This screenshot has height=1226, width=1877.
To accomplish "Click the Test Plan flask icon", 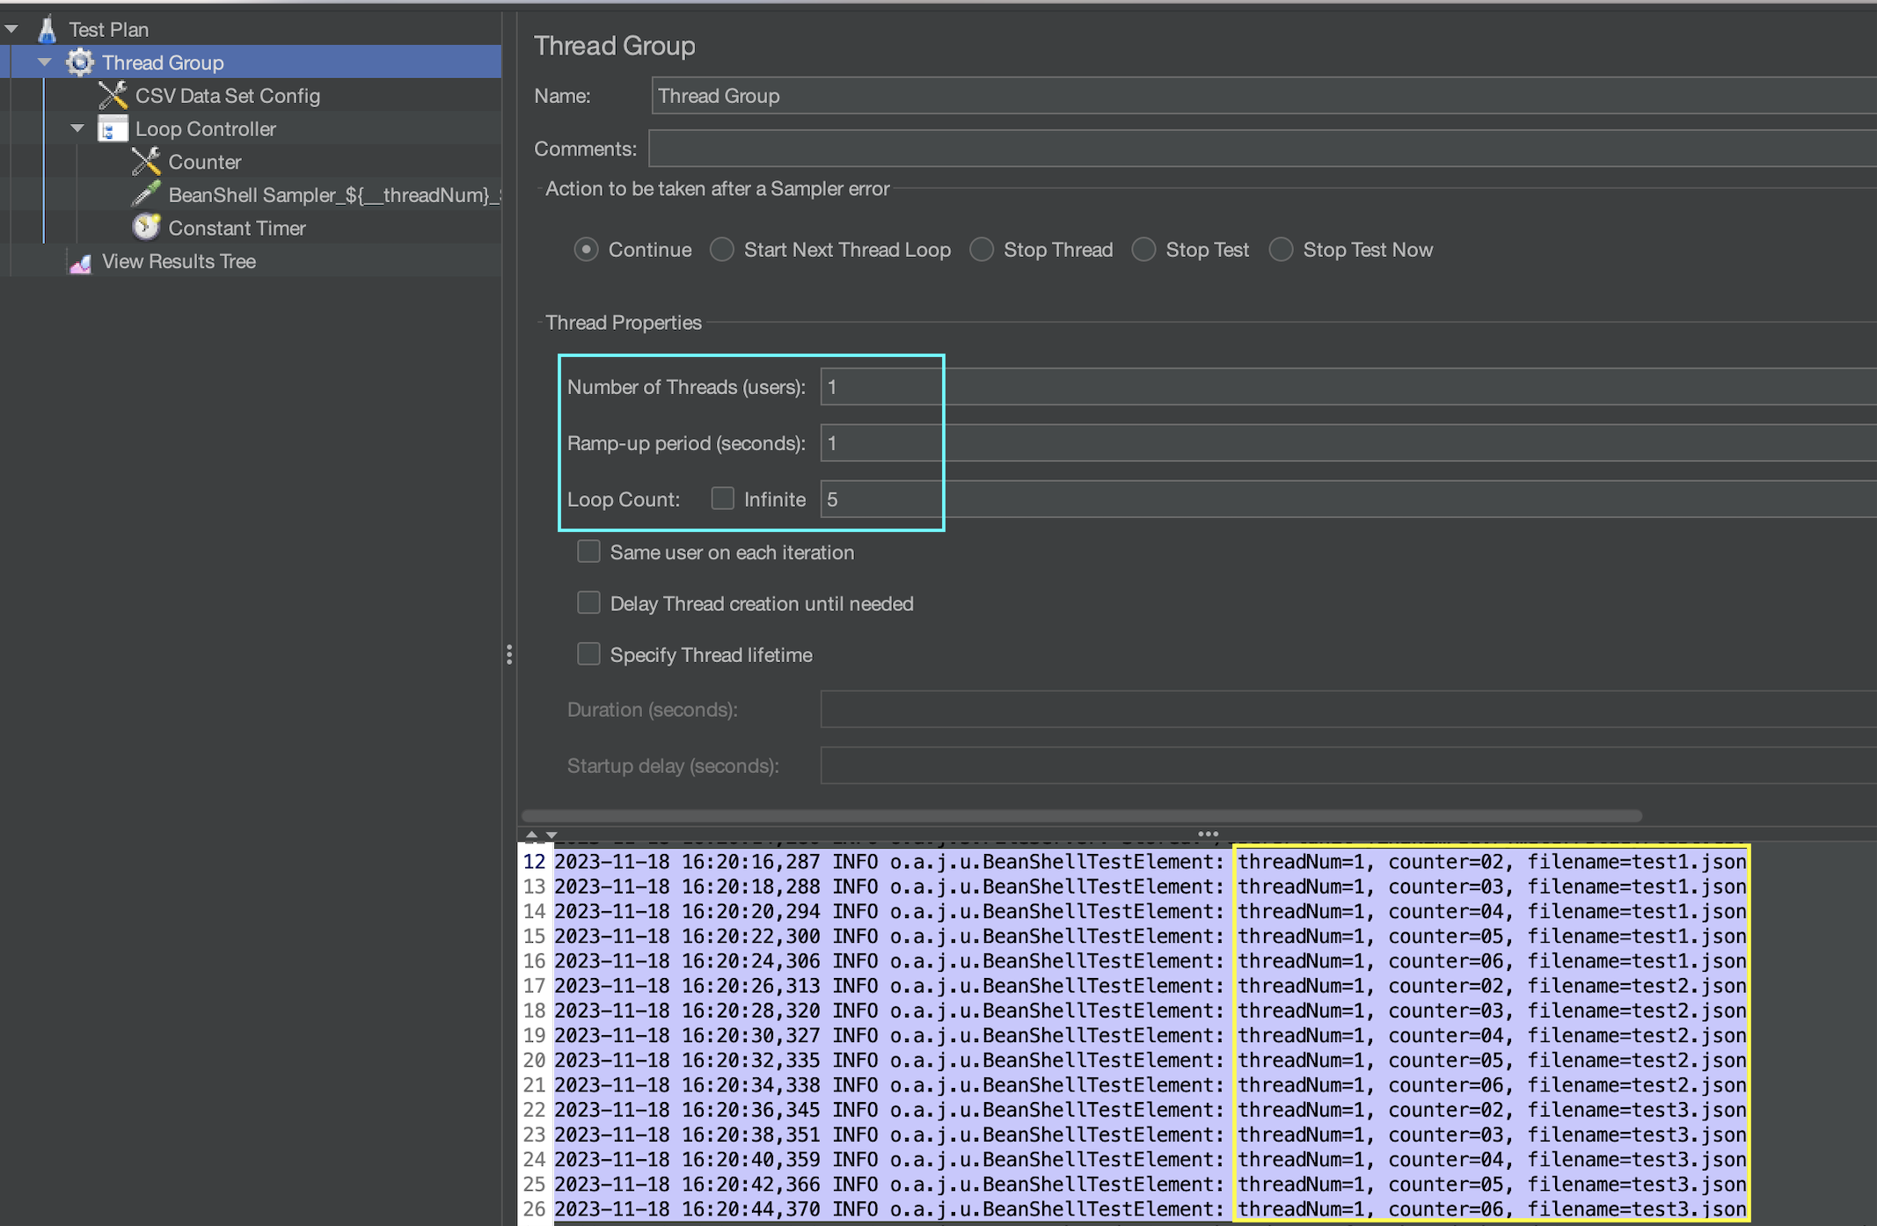I will (x=47, y=29).
